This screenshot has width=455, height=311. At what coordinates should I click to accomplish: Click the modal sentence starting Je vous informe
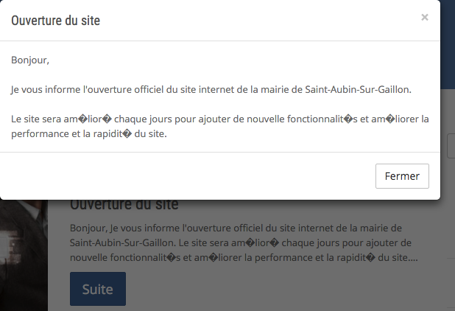point(211,89)
